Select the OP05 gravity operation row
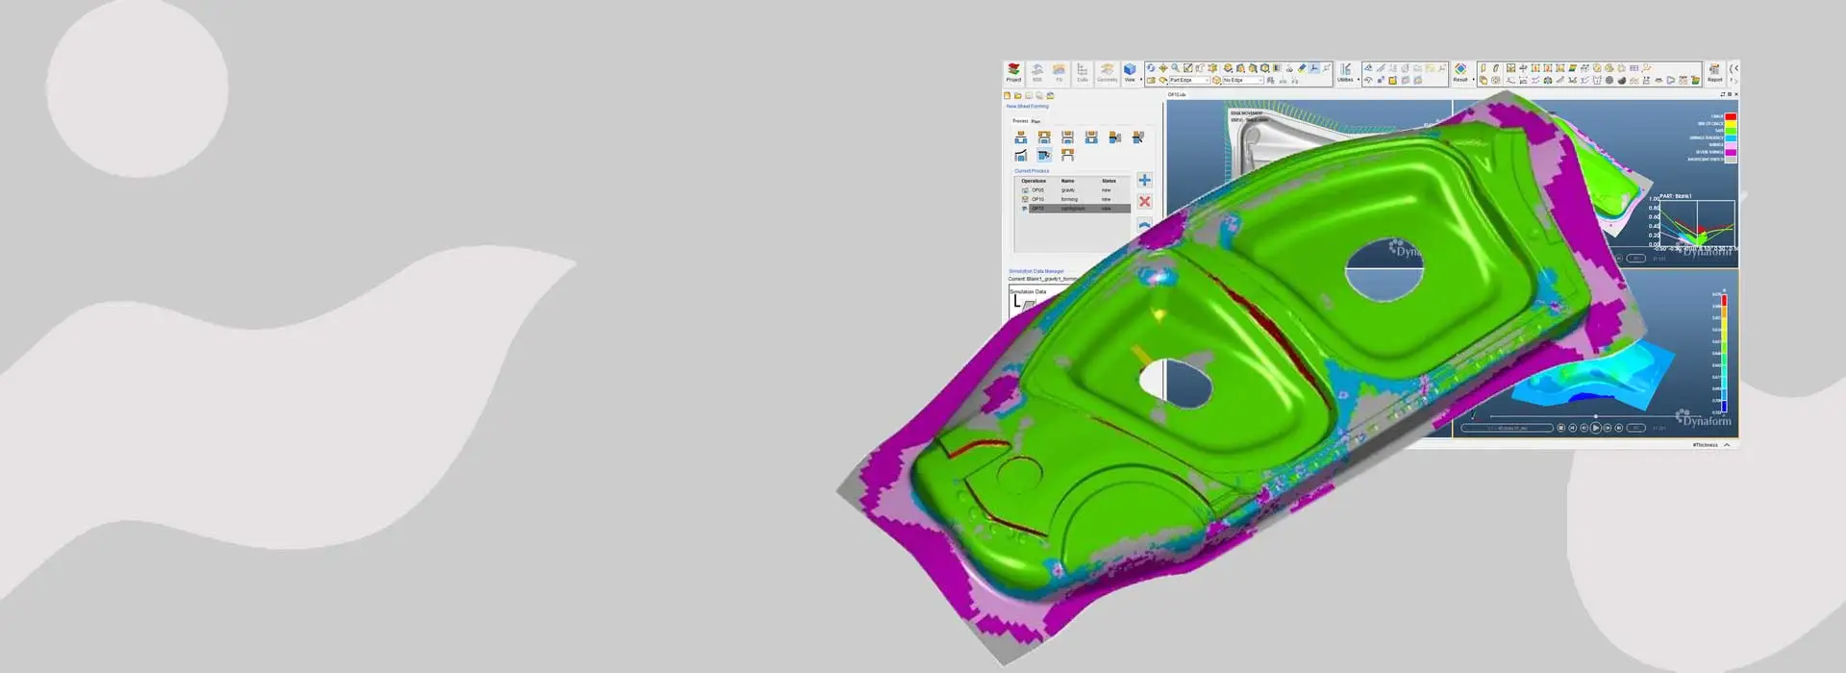 1072,190
